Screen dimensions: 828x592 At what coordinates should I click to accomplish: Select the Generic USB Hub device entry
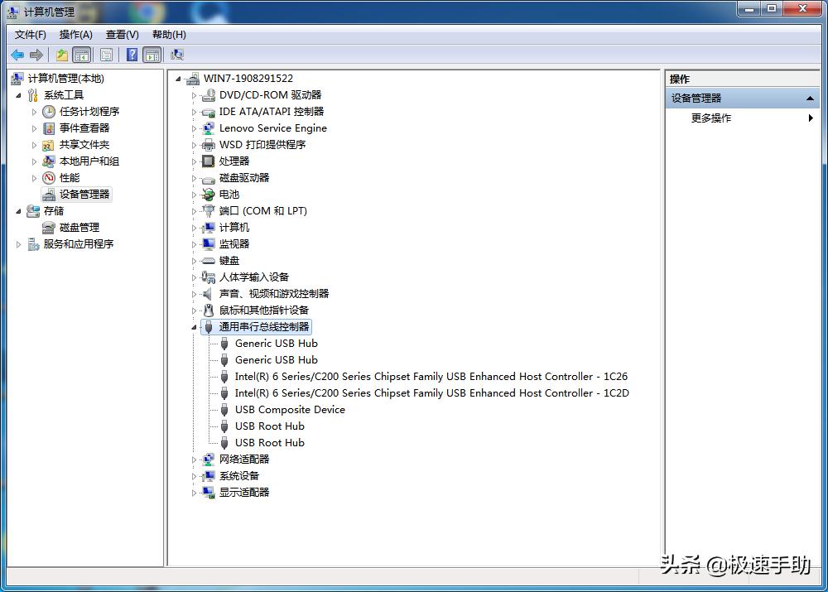point(276,343)
